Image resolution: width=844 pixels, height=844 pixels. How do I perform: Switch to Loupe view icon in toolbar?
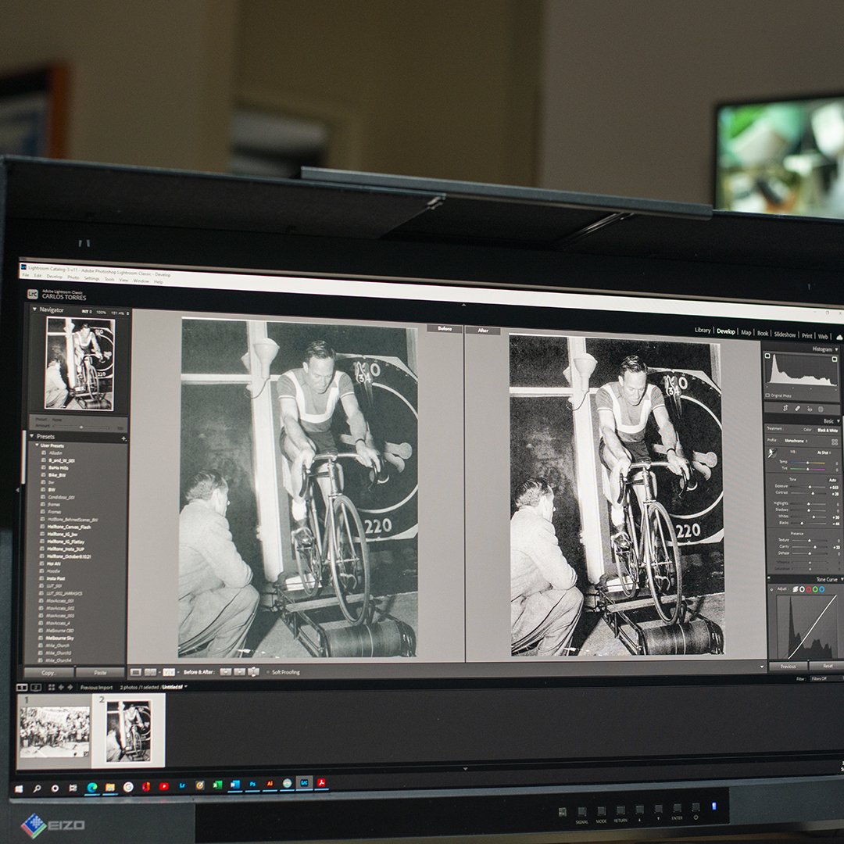click(x=136, y=672)
